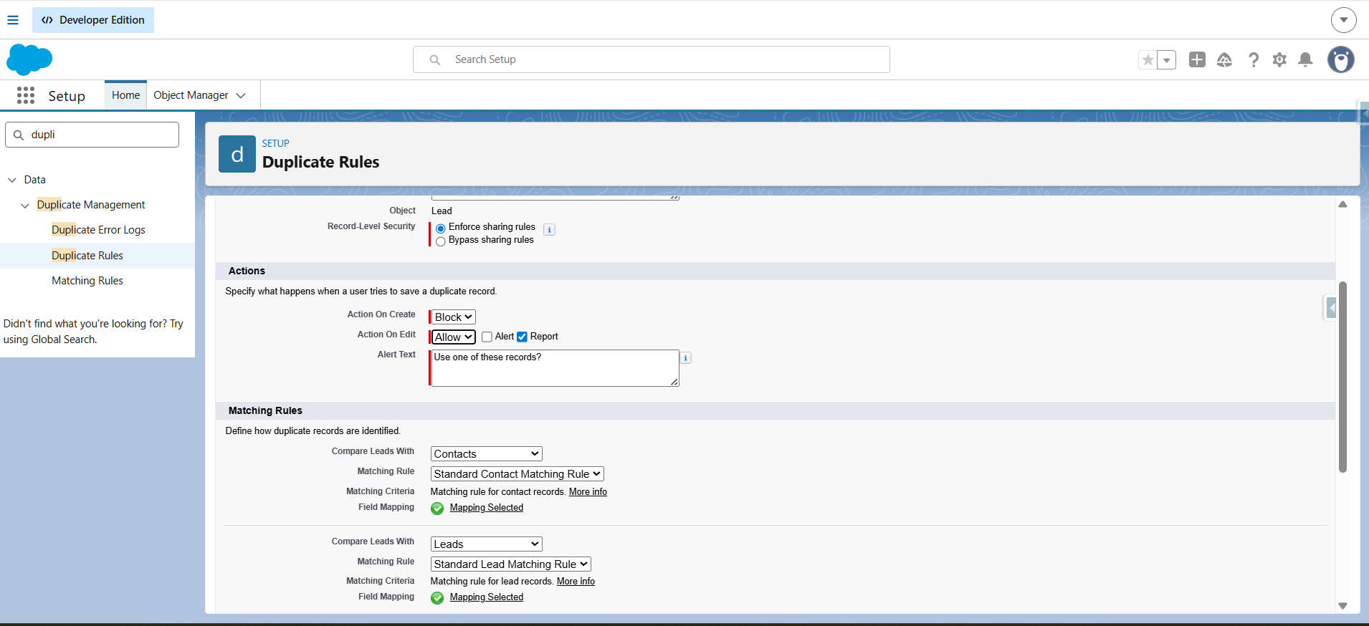This screenshot has width=1369, height=626.
Task: Click the user profile avatar
Action: (1340, 59)
